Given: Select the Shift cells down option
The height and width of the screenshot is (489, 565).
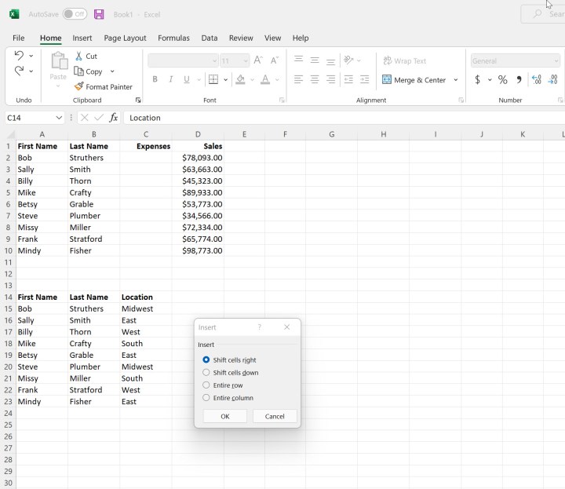Looking at the screenshot, I should click(206, 373).
